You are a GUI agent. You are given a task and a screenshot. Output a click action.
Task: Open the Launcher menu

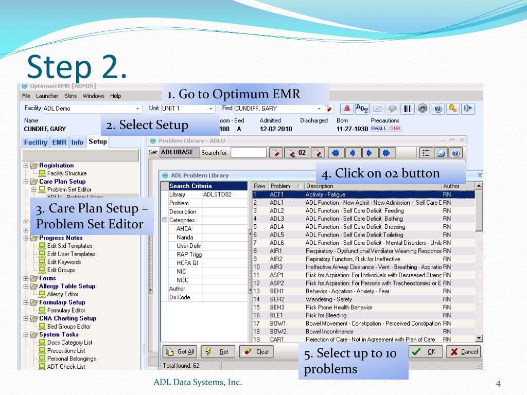(x=47, y=96)
